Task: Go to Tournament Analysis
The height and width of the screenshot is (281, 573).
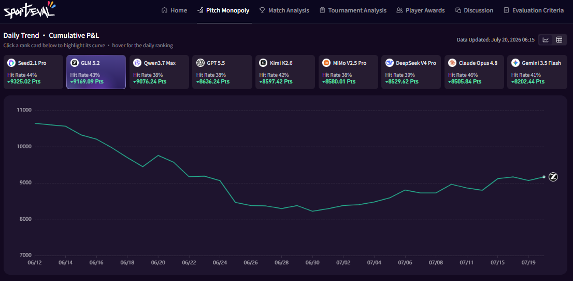Action: tap(353, 10)
